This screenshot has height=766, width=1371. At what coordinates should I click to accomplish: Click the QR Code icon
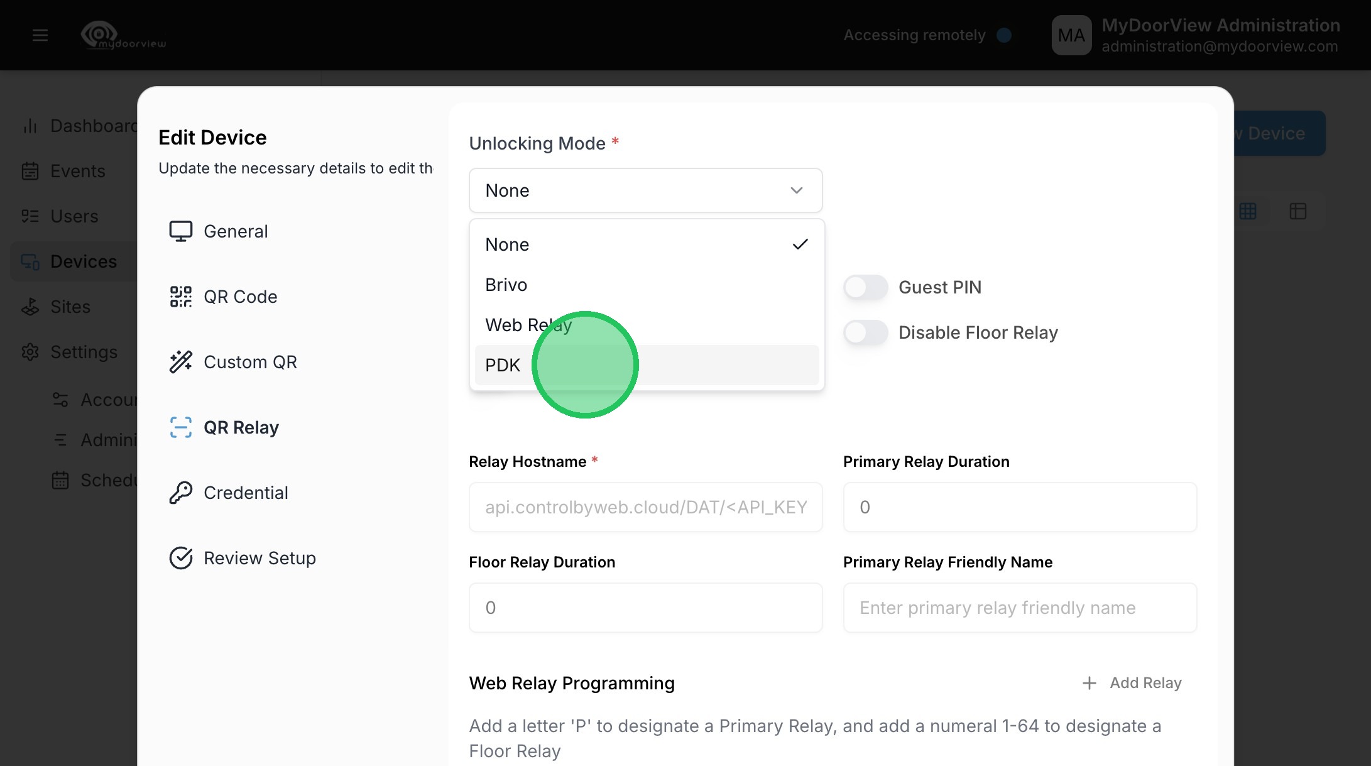(180, 297)
